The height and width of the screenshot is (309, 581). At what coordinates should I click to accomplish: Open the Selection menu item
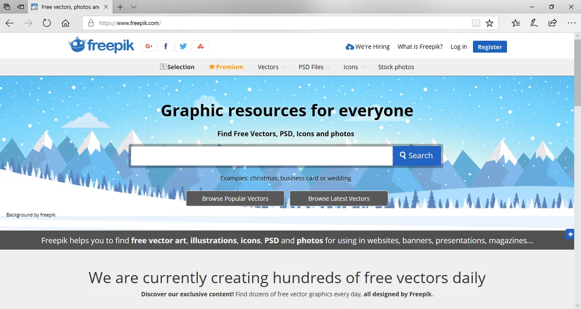click(x=177, y=67)
